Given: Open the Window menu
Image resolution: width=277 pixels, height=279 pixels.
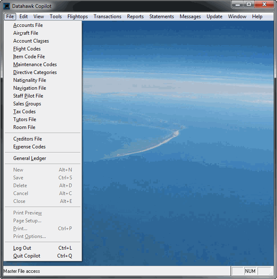Looking at the screenshot, I should [237, 17].
